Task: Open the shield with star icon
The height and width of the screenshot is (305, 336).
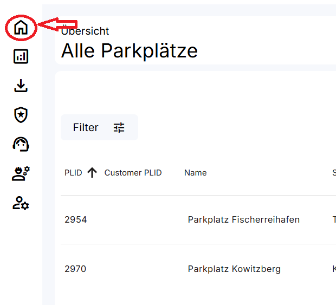Action: tap(21, 114)
